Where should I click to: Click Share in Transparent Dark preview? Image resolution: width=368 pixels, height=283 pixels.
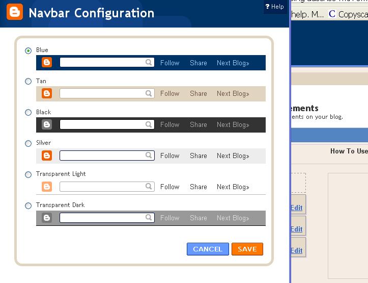pos(199,218)
